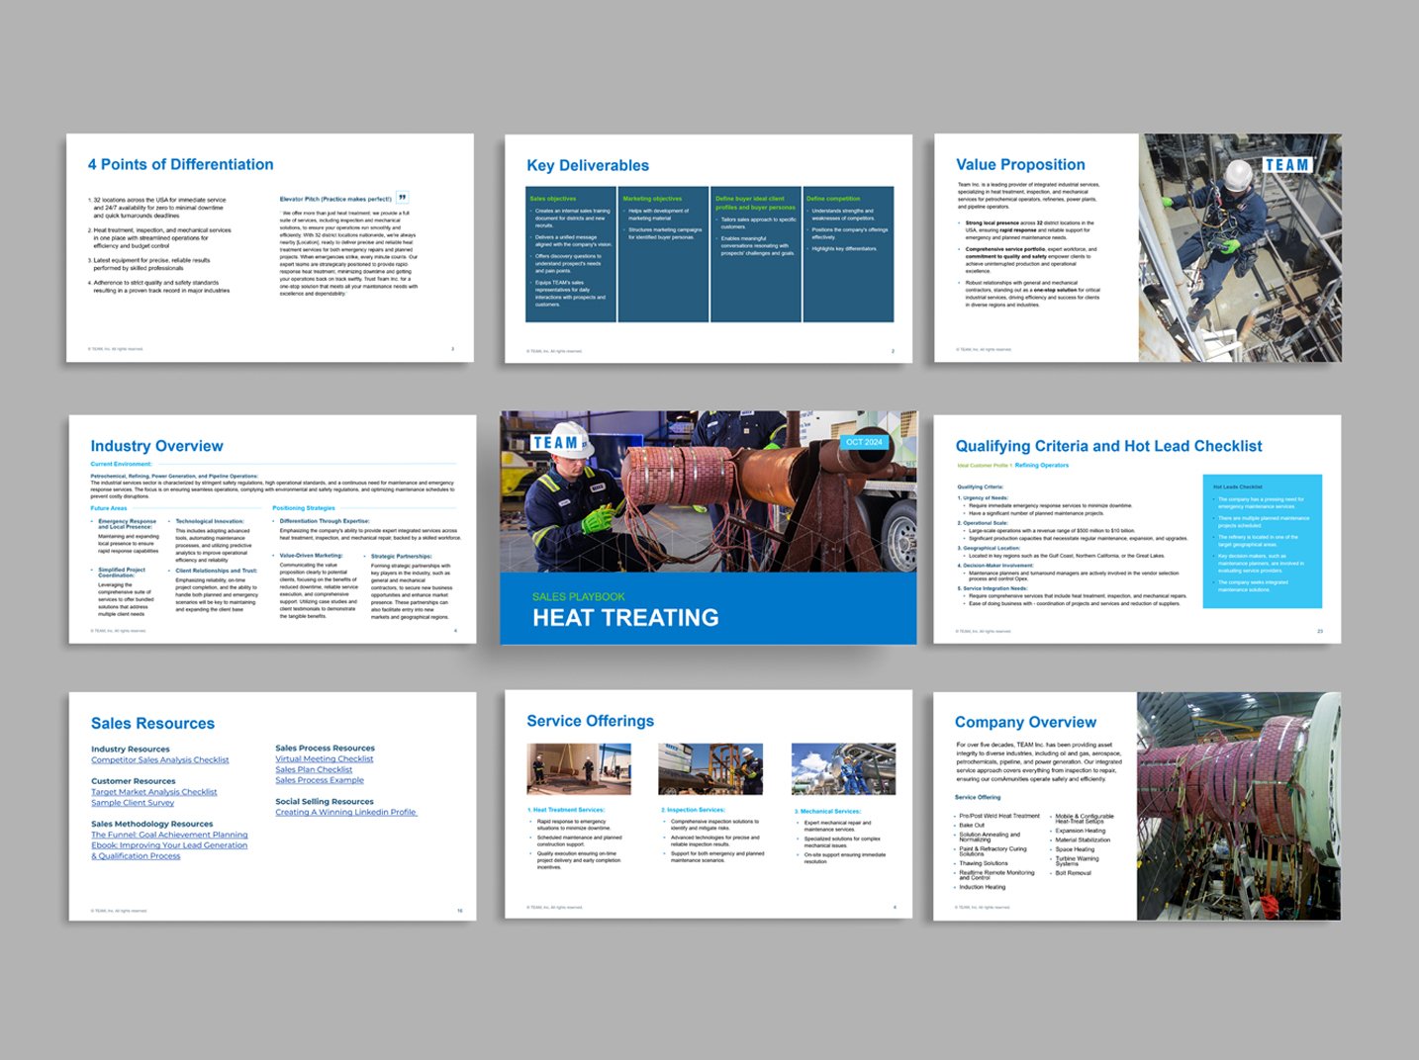1419x1060 pixels.
Task: Open the Sales Process Example link
Action: tap(319, 780)
